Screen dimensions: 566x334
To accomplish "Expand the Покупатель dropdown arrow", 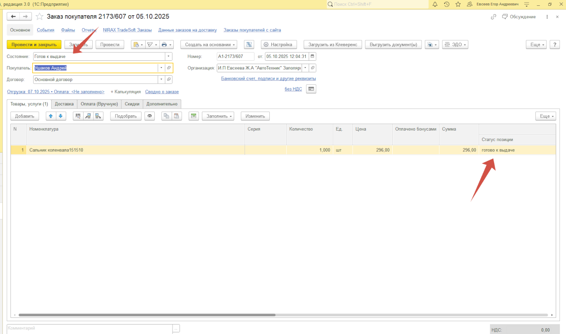I will coord(161,68).
